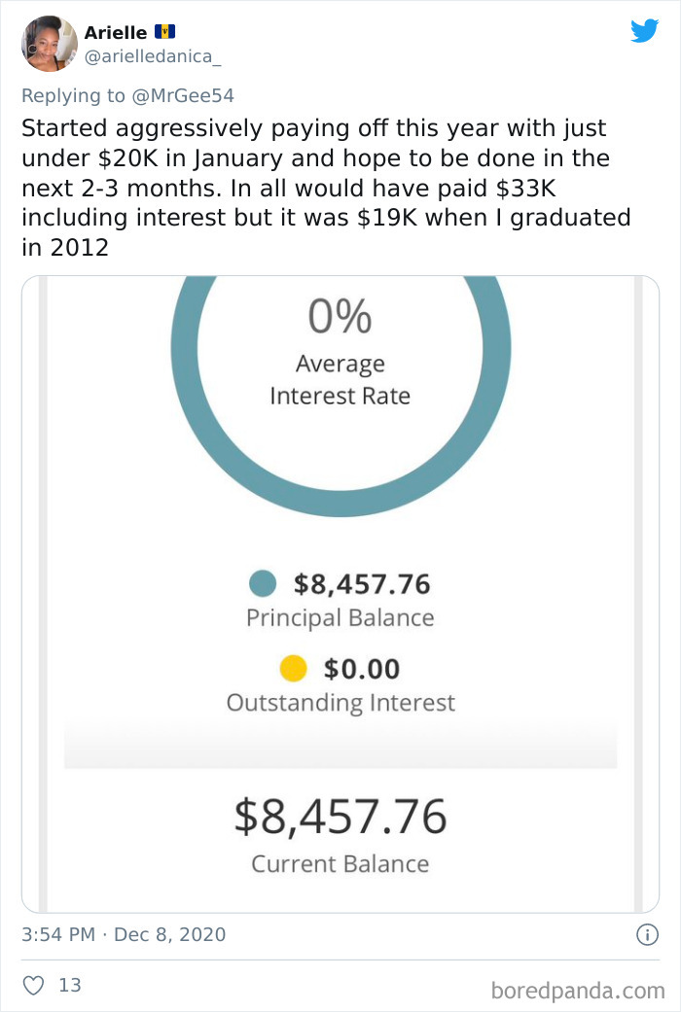Click the 0% figure inside the donut chart

pyautogui.click(x=340, y=316)
